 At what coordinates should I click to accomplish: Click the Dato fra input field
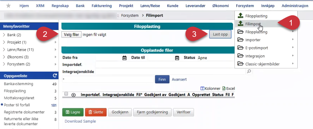pyautogui.click(x=109, y=58)
